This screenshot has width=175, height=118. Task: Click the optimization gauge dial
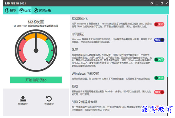[x=36, y=51]
